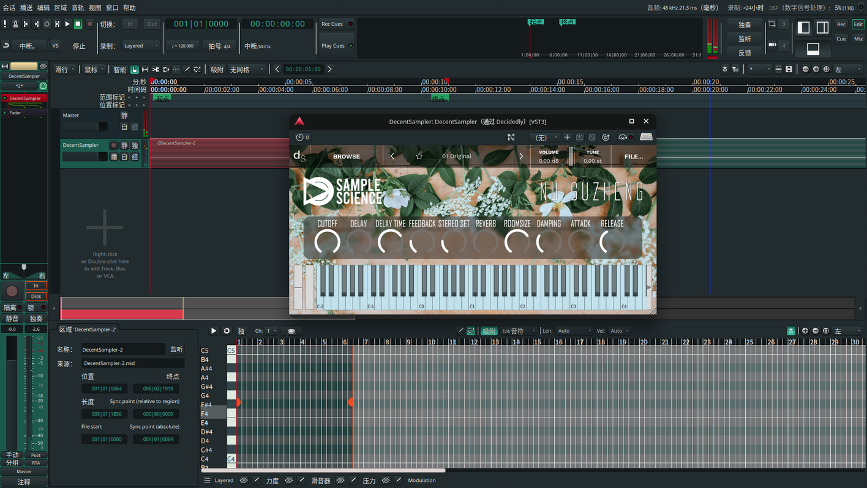
Task: Open the 鼠标 edit point dropdown
Action: pos(94,70)
